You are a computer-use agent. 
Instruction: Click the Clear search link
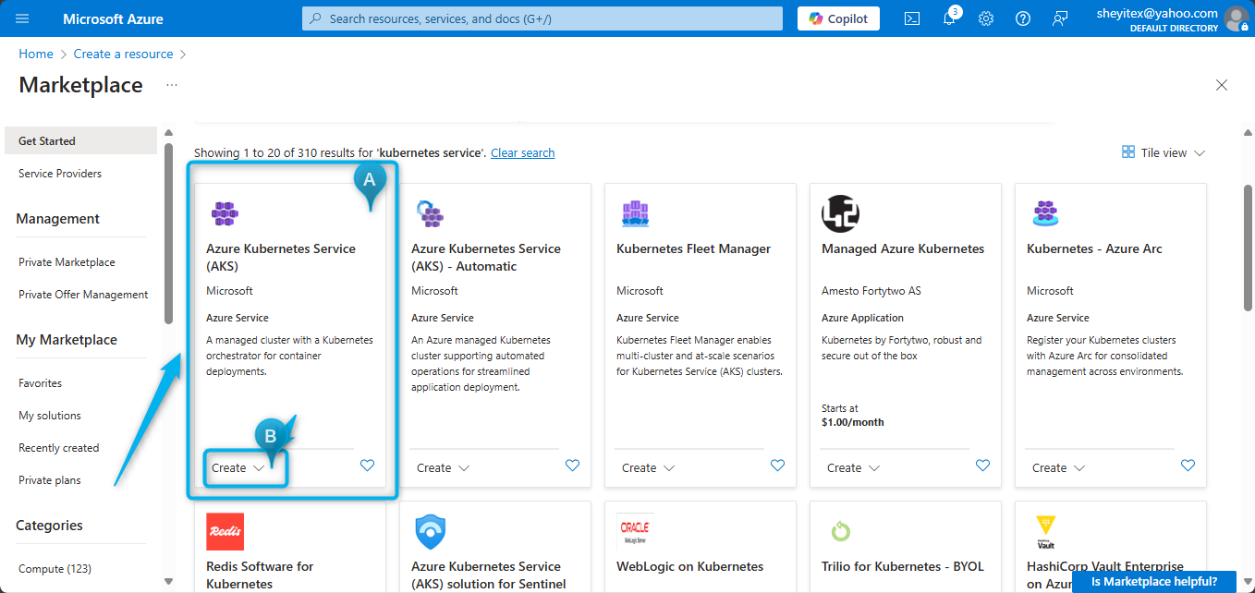(523, 152)
